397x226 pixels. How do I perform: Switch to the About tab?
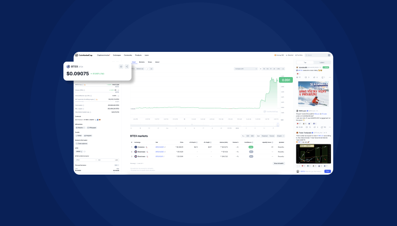[x=157, y=62]
